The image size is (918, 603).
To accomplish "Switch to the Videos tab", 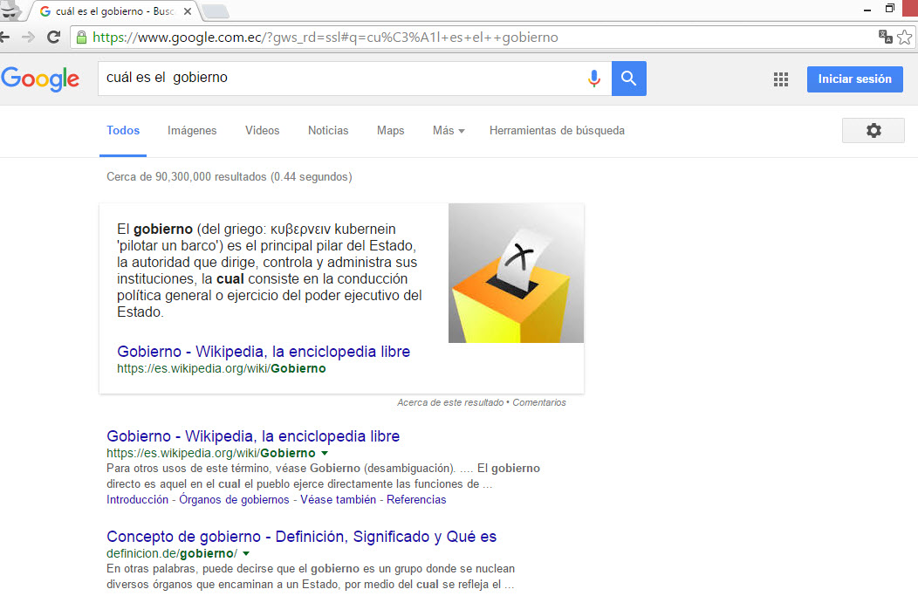I will coord(263,131).
